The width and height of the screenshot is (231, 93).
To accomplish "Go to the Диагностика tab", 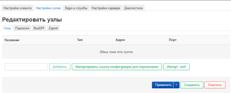I will pyautogui.click(x=133, y=8).
